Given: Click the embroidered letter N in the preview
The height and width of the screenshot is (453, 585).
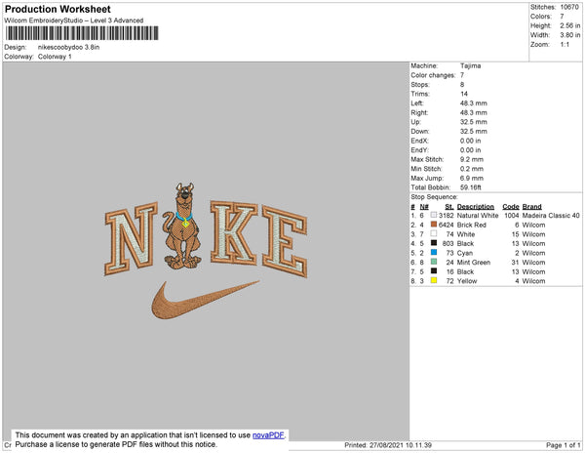Looking at the screenshot, I should pos(131,238).
